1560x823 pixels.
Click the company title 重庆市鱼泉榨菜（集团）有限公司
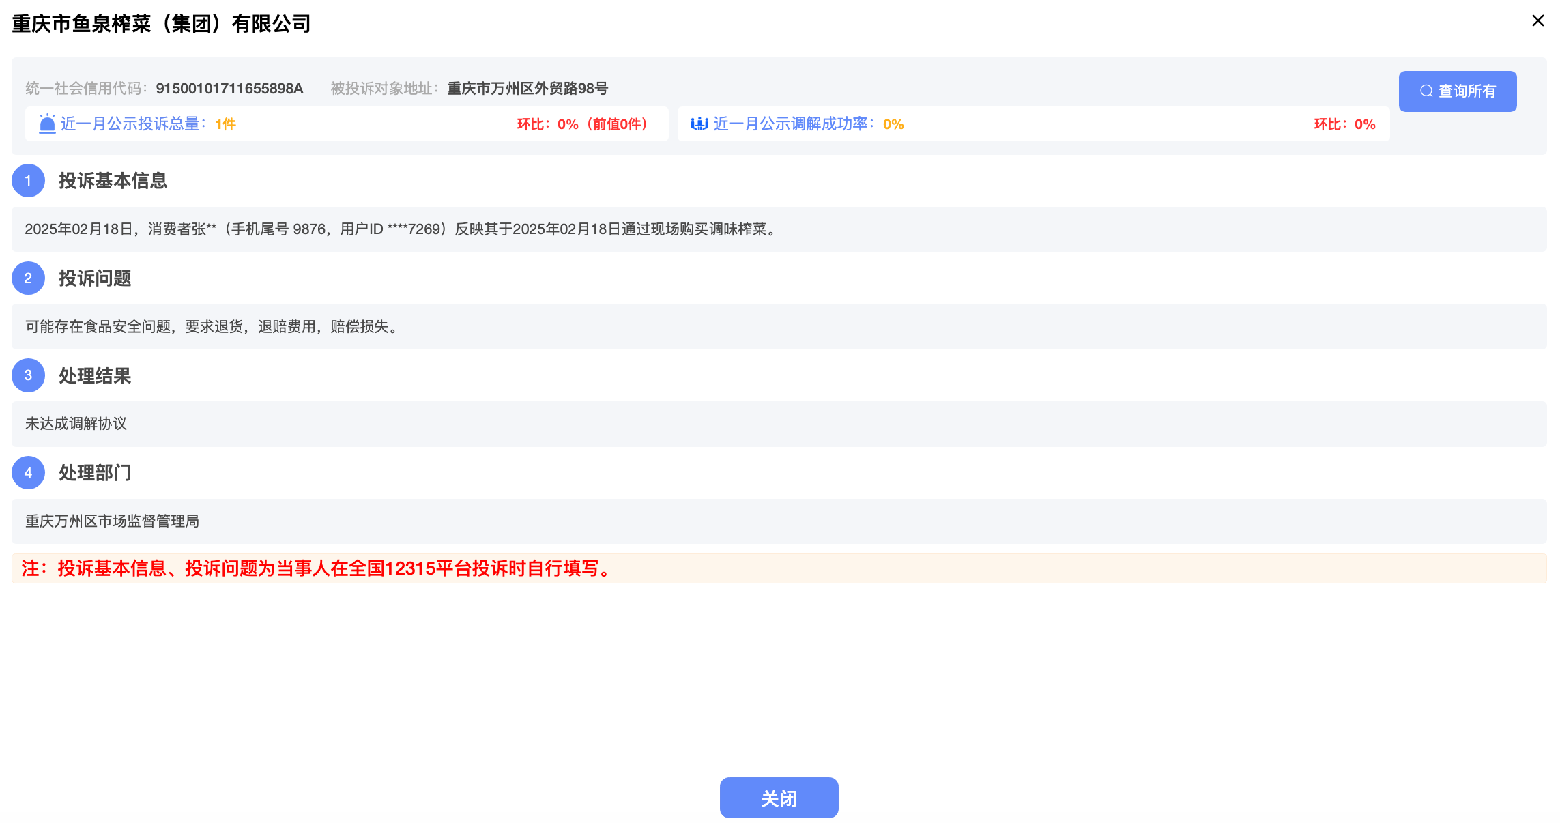pos(162,24)
